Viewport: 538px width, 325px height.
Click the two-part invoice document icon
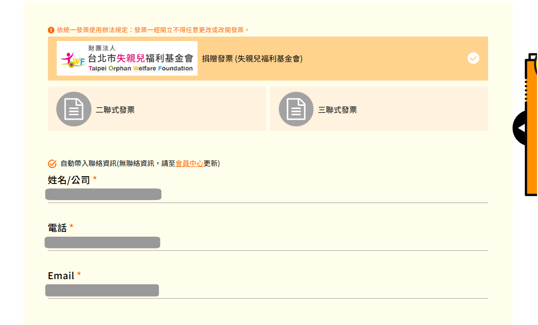(x=74, y=109)
